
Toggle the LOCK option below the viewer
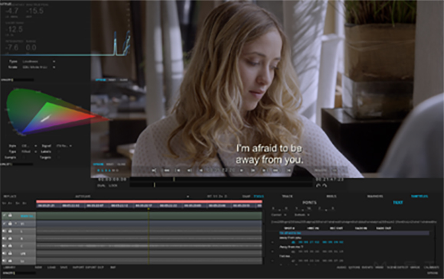[x=113, y=186]
